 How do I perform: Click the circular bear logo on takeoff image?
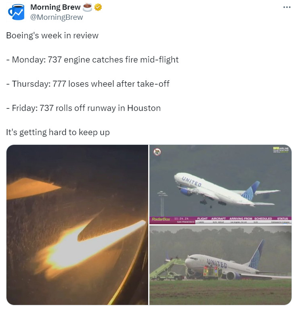pyautogui.click(x=157, y=152)
